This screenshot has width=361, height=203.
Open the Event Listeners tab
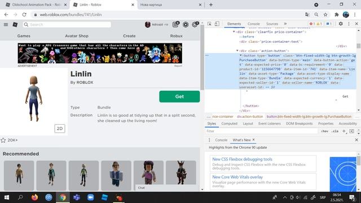270,123
